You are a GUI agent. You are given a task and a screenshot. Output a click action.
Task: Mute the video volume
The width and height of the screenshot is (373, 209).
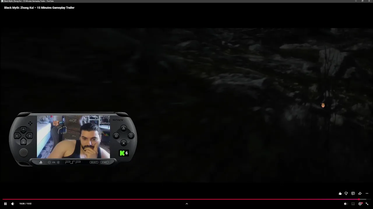(x=13, y=204)
